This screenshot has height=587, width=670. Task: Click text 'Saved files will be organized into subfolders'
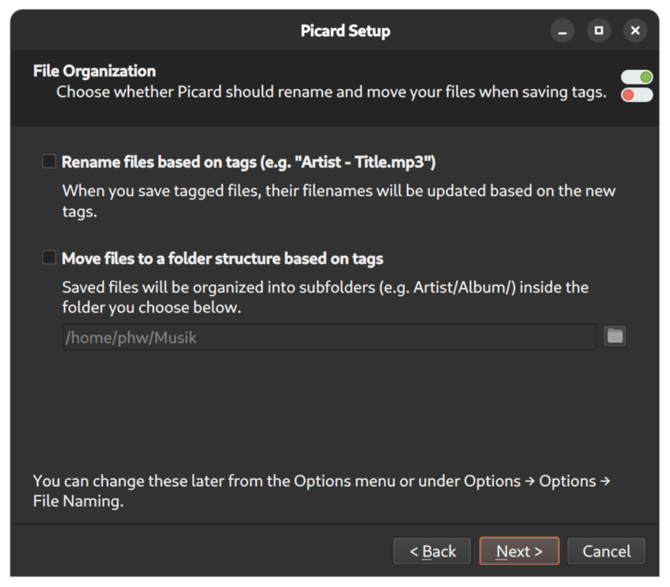[x=219, y=287]
